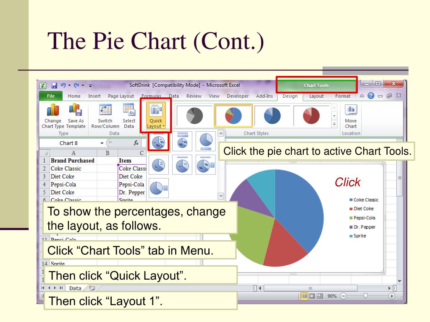Open the Page Layout tab
430x322 pixels.
tap(121, 96)
